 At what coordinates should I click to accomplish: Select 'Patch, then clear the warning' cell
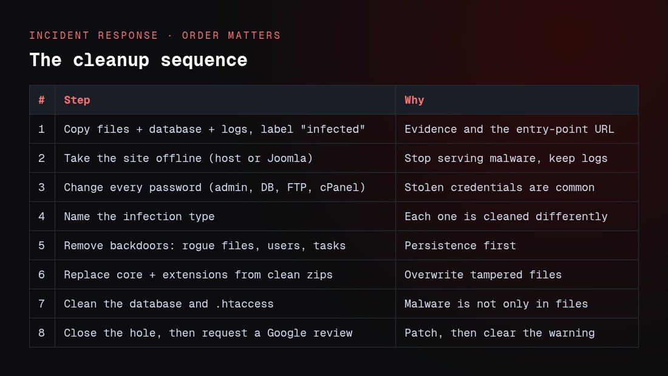(x=517, y=332)
